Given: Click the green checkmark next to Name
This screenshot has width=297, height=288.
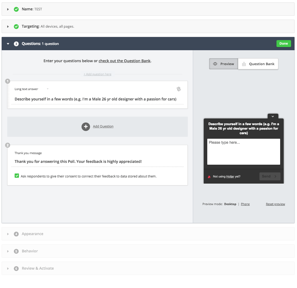Looking at the screenshot, I should tap(16, 9).
